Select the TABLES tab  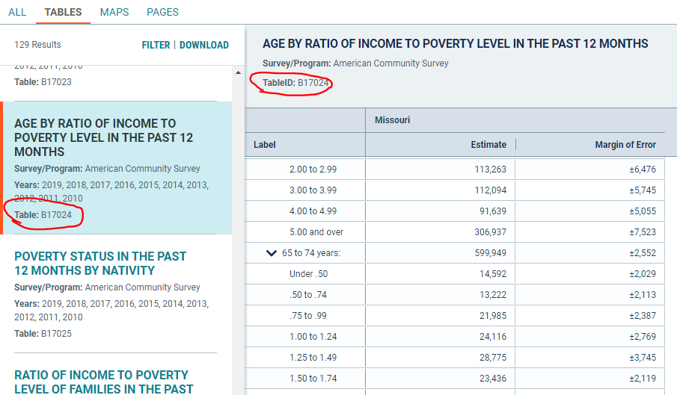pos(64,12)
